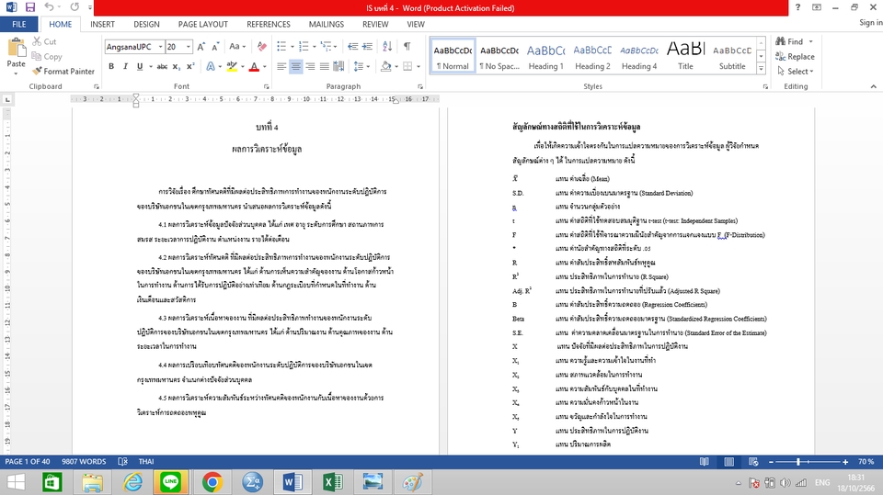Open the font color dropdown arrow
Image resolution: width=883 pixels, height=495 pixels.
tap(265, 66)
